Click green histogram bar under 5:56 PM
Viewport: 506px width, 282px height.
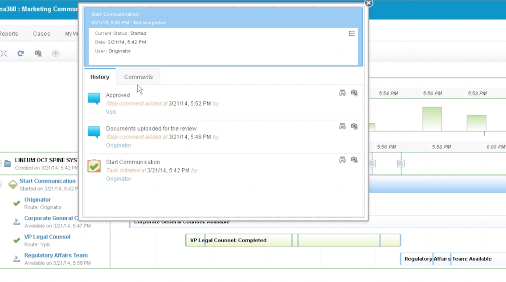432,119
